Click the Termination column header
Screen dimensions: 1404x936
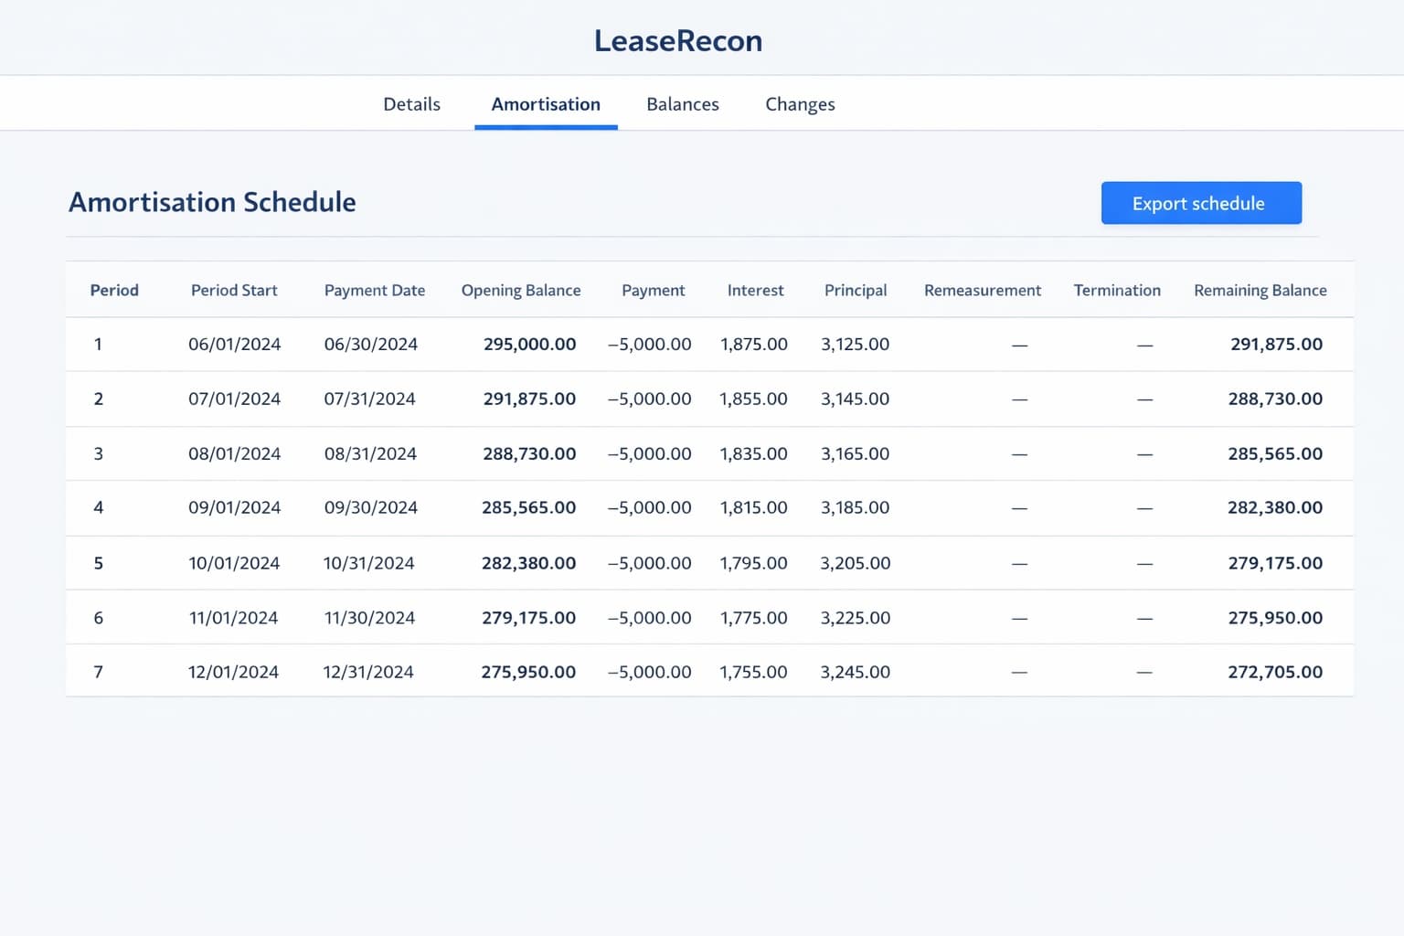coord(1117,290)
